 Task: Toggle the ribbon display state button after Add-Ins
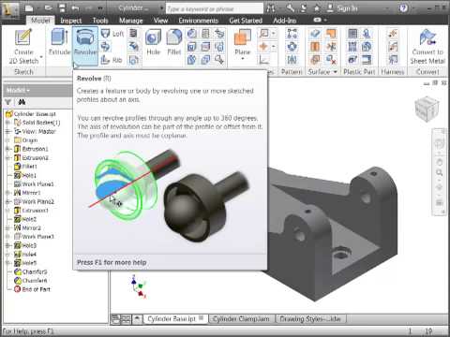coord(317,20)
